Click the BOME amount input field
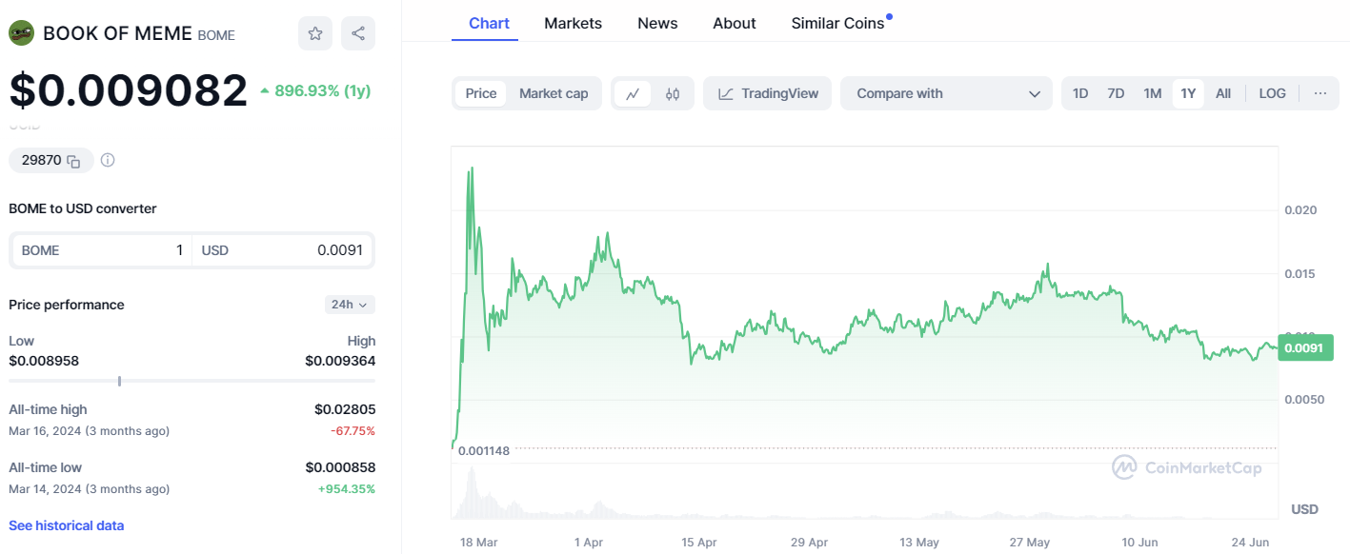Viewport: 1350px width, 554px height. click(x=100, y=250)
